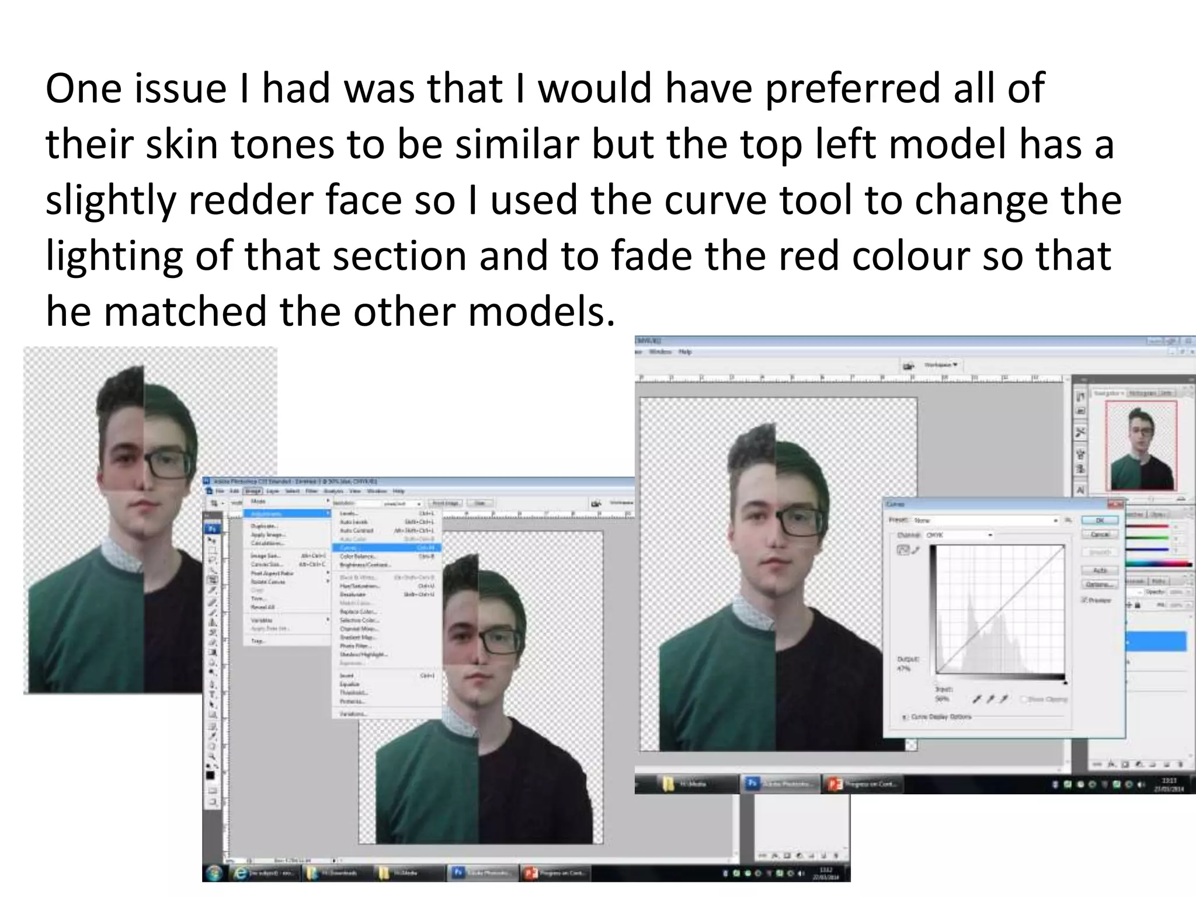Click Auto in the Curves dialog
Viewport: 1196px width, 897px height.
[1100, 570]
